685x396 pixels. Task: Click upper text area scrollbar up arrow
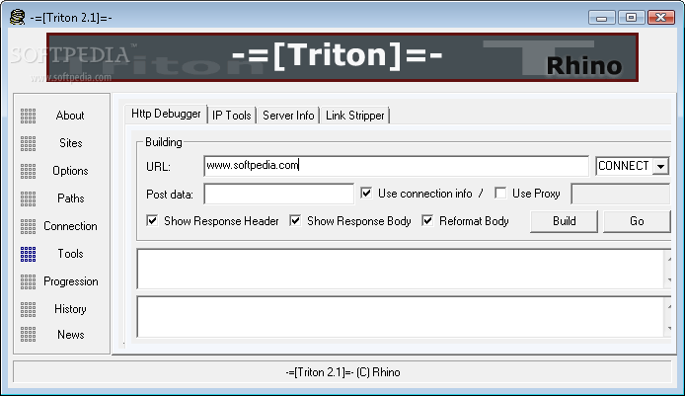(x=669, y=259)
